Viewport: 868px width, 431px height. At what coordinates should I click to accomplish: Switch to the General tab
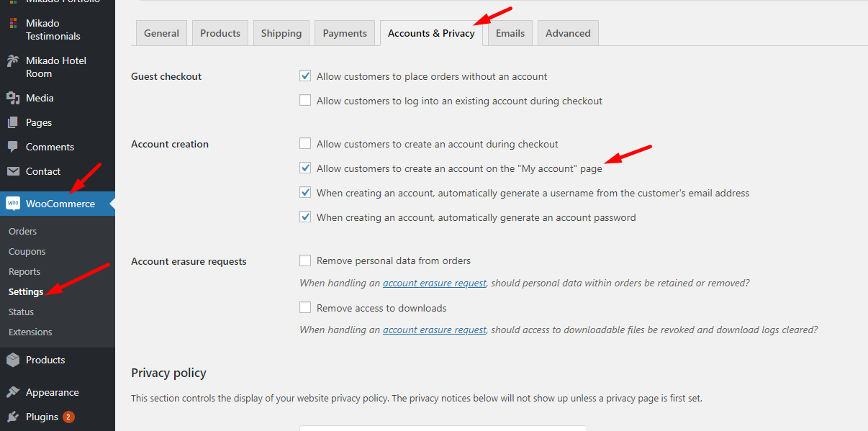(161, 33)
